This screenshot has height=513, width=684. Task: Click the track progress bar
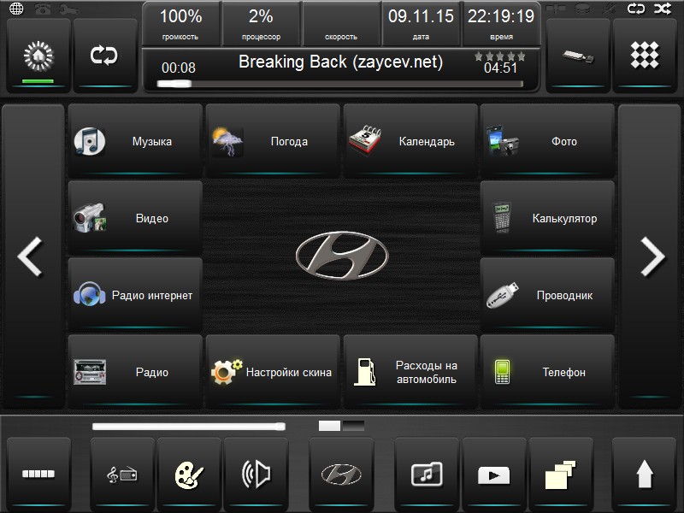coord(339,84)
